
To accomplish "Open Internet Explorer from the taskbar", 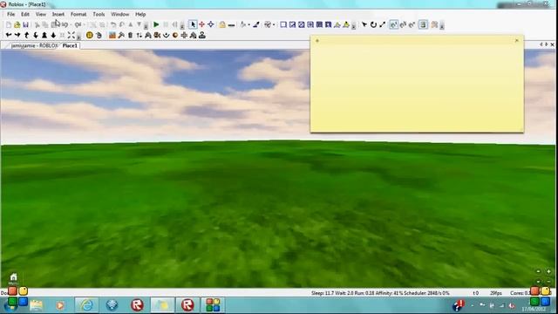I will (86, 305).
